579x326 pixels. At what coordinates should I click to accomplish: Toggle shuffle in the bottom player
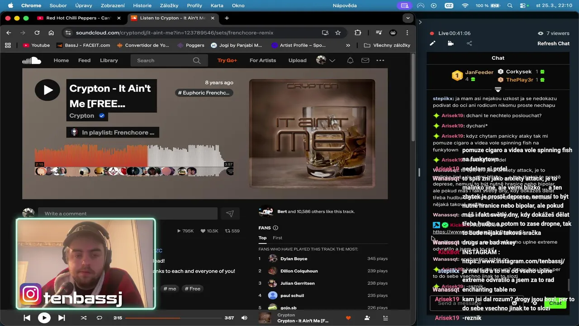(x=83, y=318)
